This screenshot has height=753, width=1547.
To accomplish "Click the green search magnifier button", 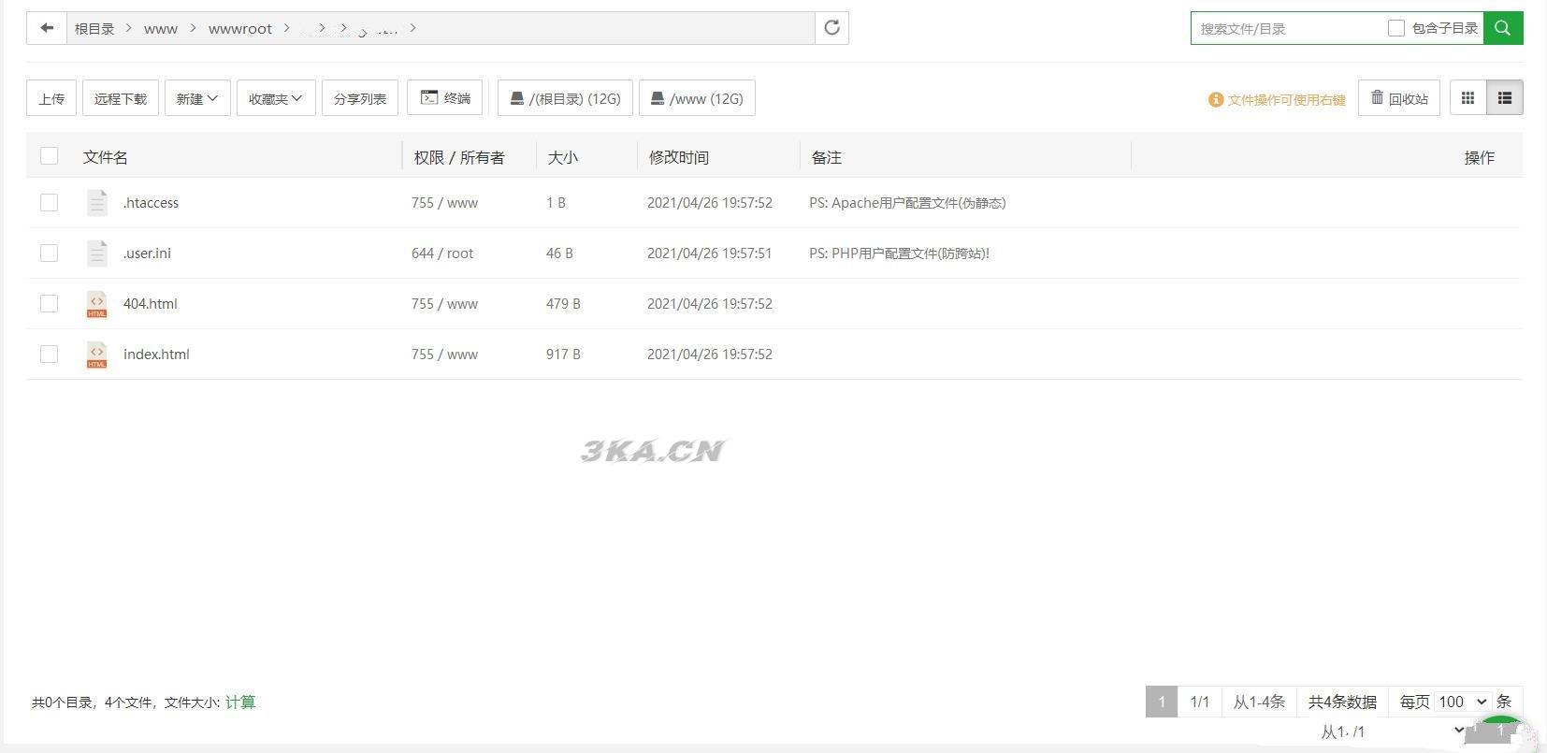I will coord(1503,28).
